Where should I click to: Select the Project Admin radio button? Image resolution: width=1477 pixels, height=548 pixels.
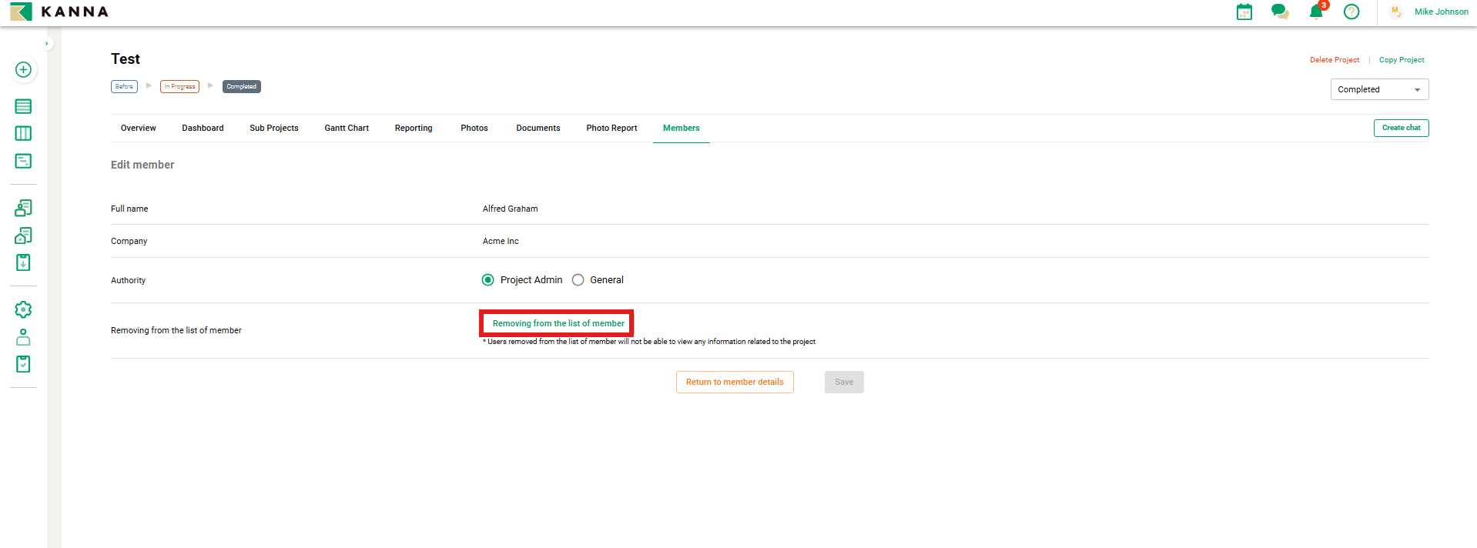coord(488,280)
